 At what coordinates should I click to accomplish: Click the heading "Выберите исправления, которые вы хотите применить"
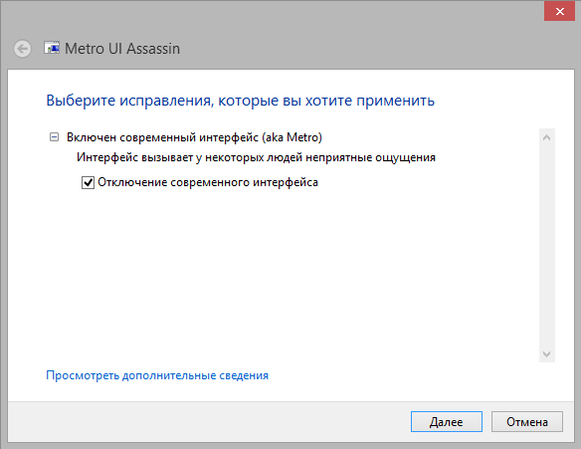240,101
